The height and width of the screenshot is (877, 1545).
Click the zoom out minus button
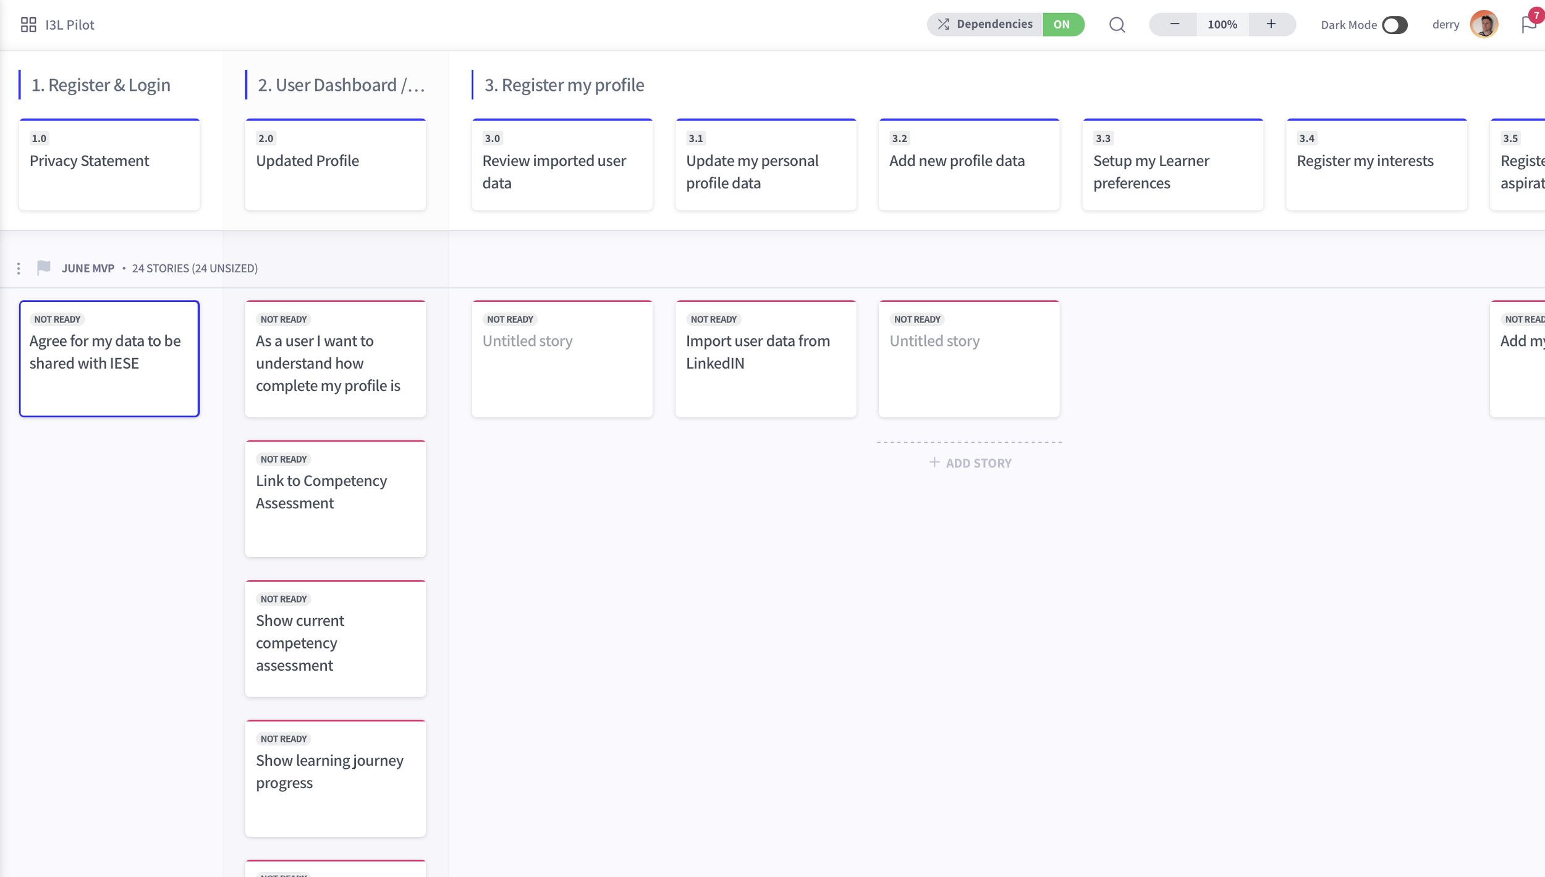(1174, 25)
